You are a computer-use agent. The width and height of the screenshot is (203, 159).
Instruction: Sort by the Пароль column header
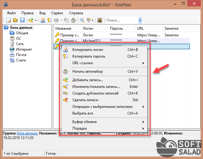point(121,28)
